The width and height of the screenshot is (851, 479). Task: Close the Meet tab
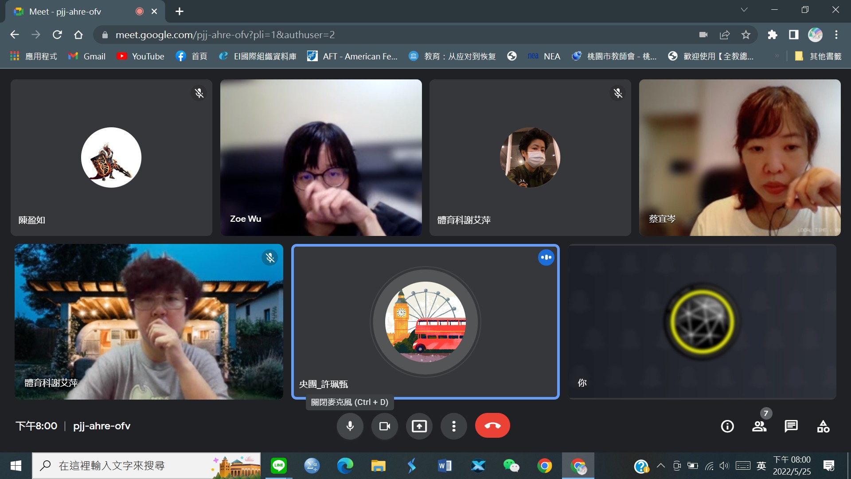pos(154,12)
